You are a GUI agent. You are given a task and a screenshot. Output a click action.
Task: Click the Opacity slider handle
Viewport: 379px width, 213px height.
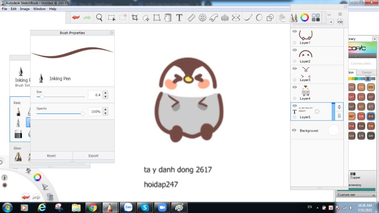(83, 114)
